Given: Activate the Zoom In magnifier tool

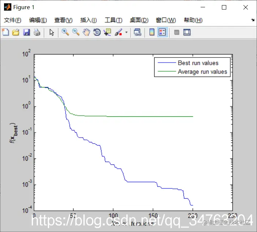Looking at the screenshot, I should 65,32.
